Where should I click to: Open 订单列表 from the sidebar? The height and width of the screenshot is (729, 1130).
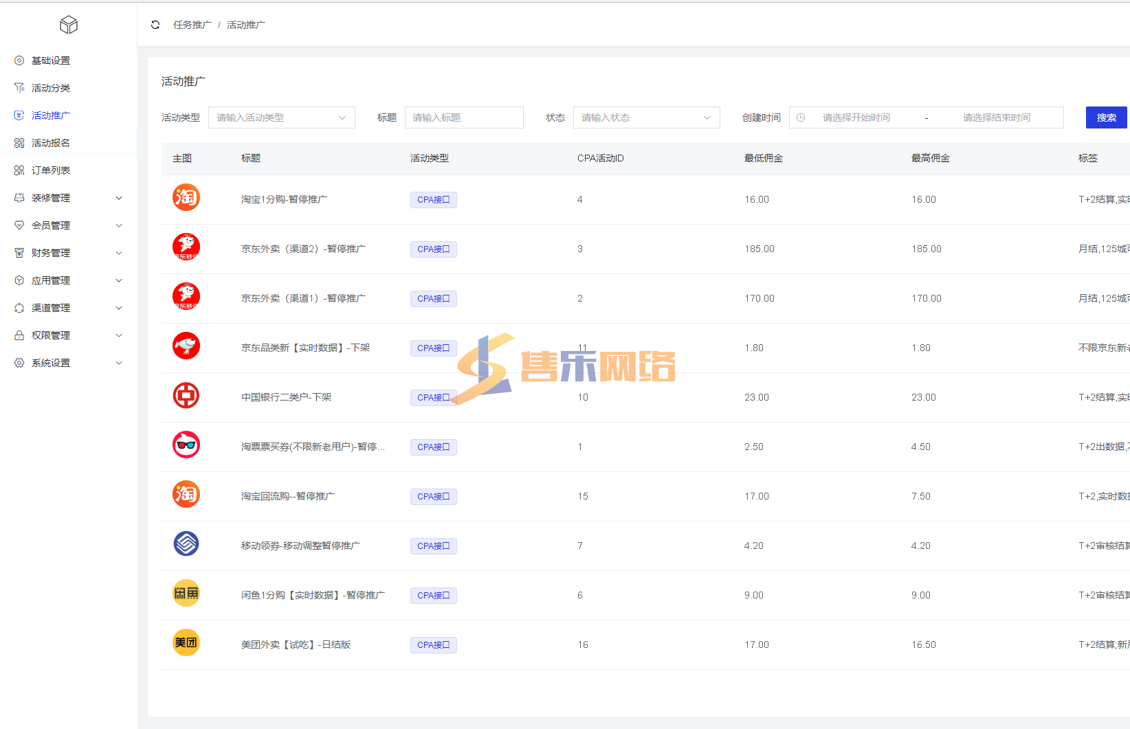pos(51,170)
